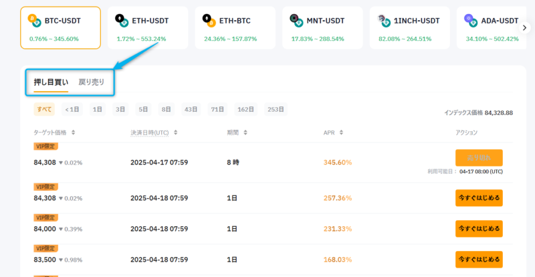Click the 24.36% ~ 157.87% range text
Screen dimensions: 535x277
point(230,39)
